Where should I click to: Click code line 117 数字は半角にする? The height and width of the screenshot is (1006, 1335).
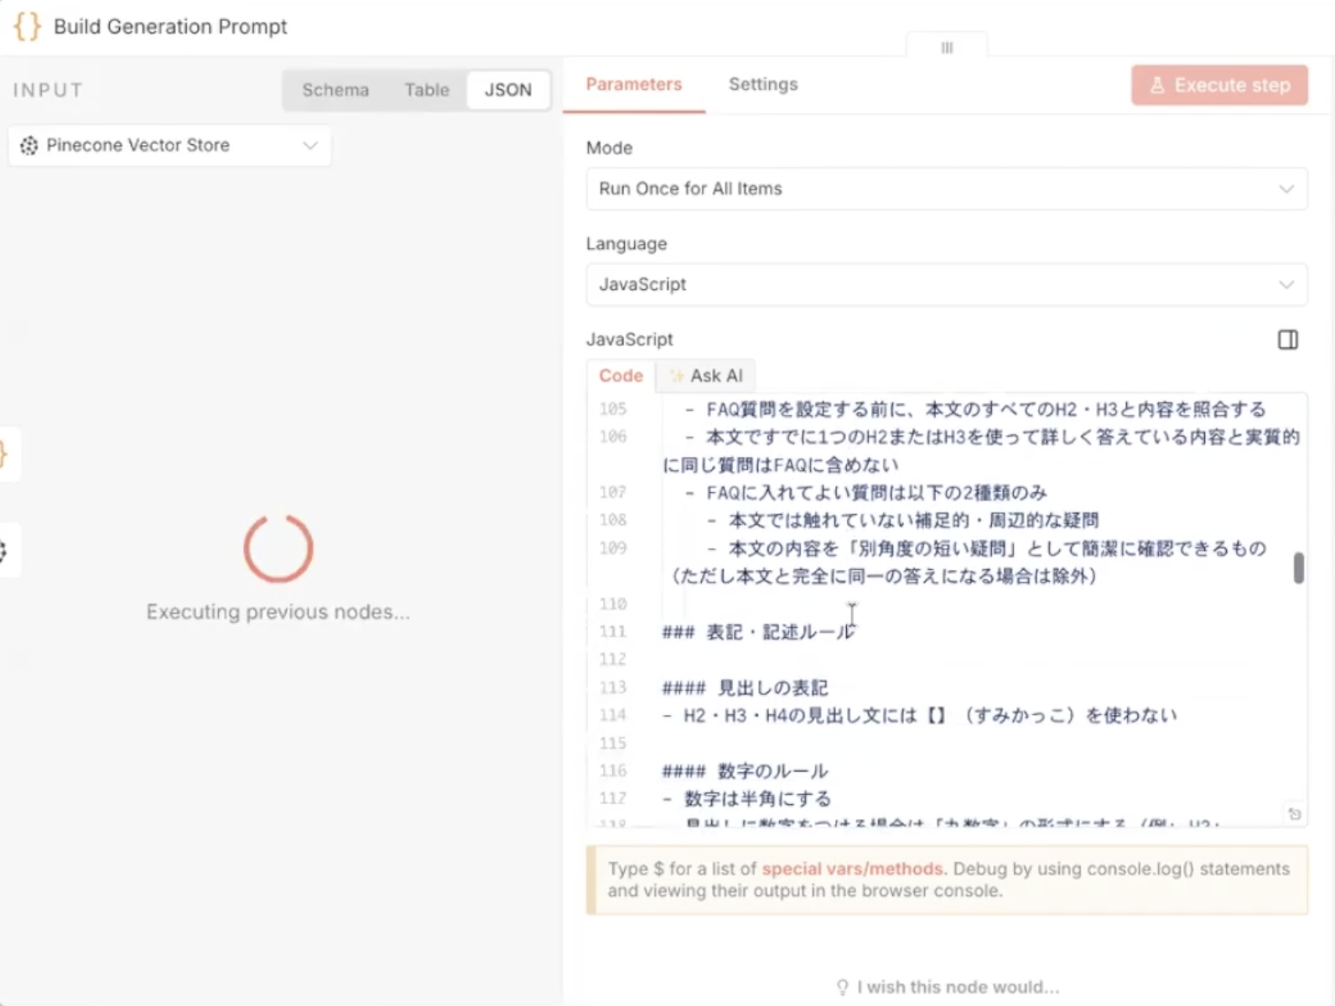tap(746, 798)
